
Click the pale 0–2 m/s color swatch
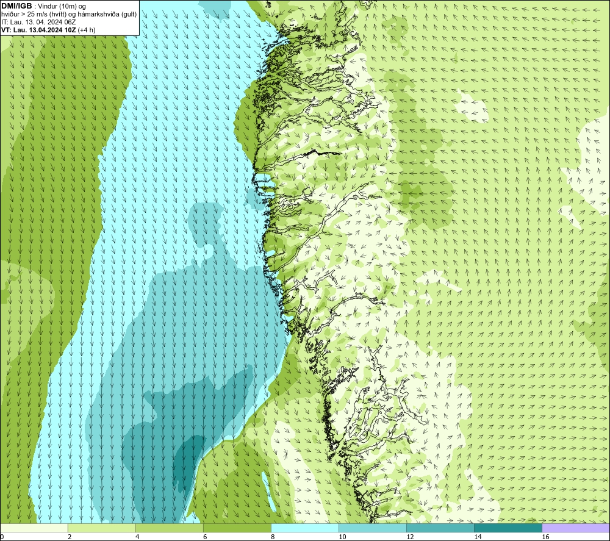click(34, 528)
